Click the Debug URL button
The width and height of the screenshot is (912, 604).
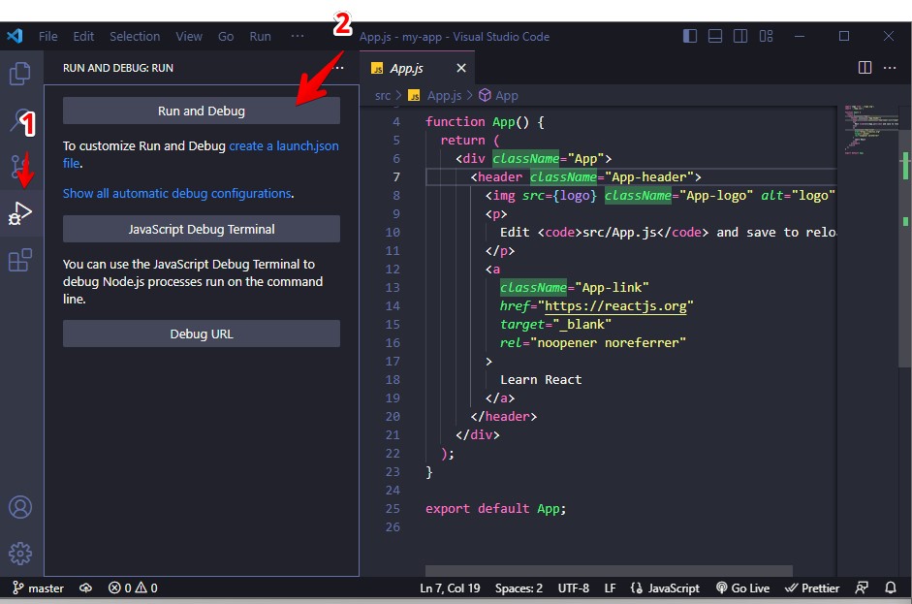[x=202, y=334]
